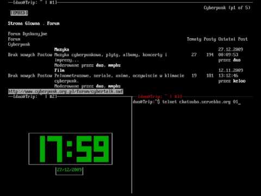
Task: Click the Cyberpunk category label
Action: click(x=19, y=45)
